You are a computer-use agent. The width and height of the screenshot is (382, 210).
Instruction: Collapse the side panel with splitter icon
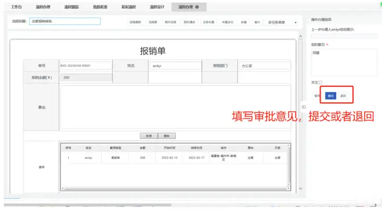[303, 107]
